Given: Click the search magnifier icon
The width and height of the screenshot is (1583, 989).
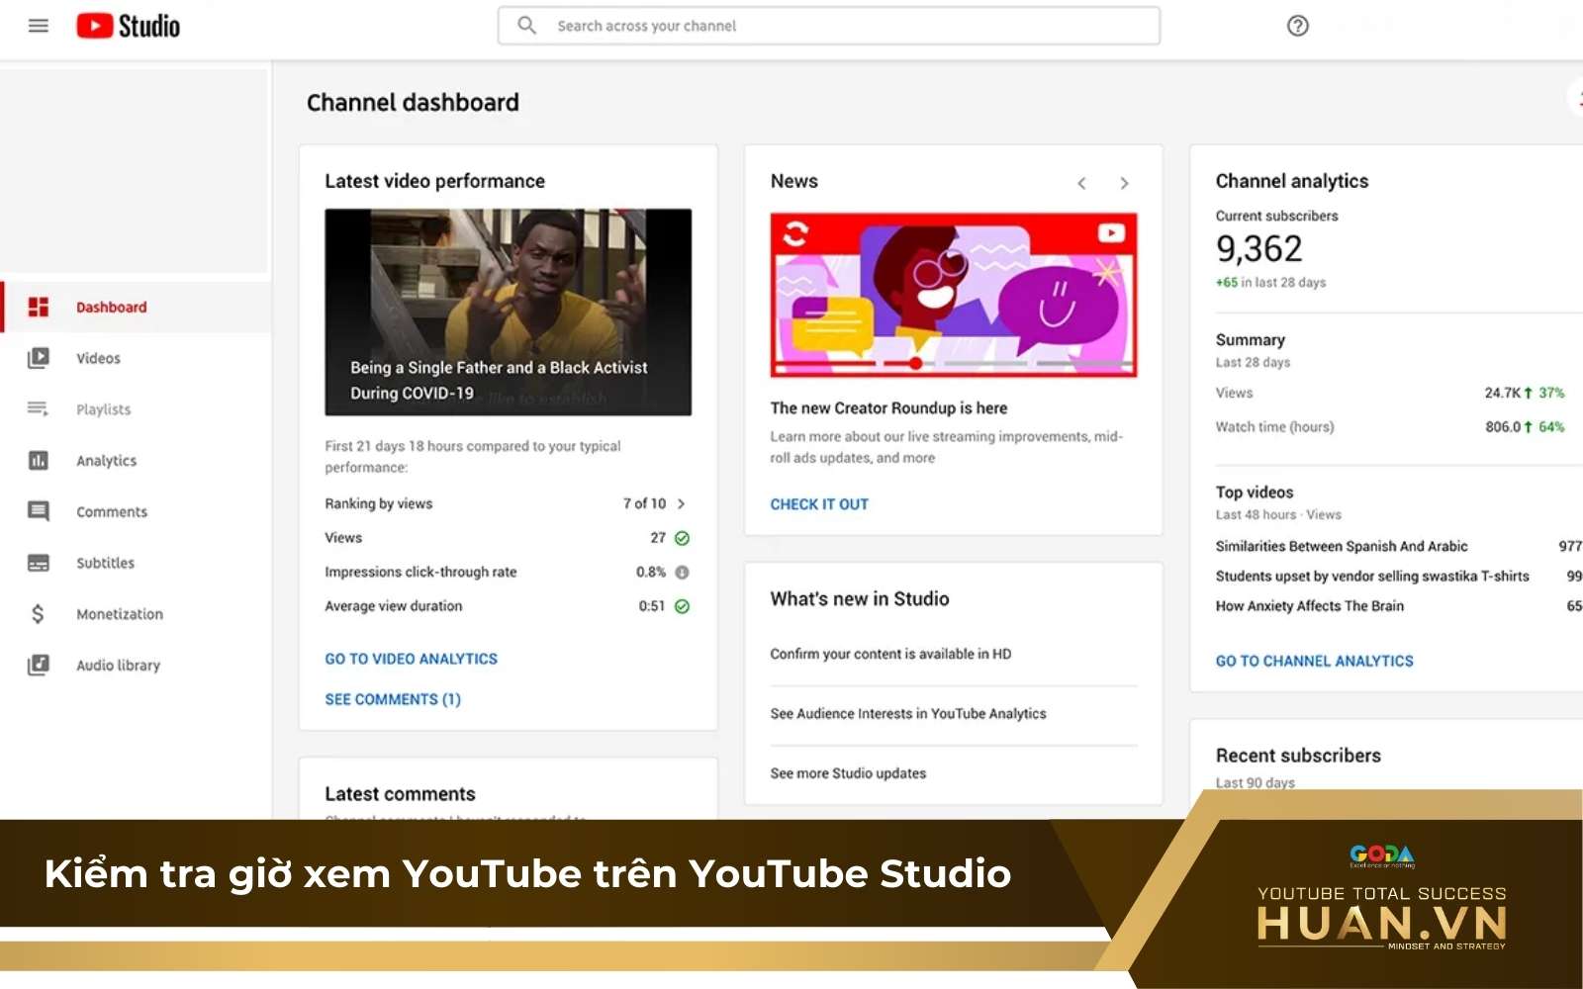Looking at the screenshot, I should pyautogui.click(x=527, y=26).
